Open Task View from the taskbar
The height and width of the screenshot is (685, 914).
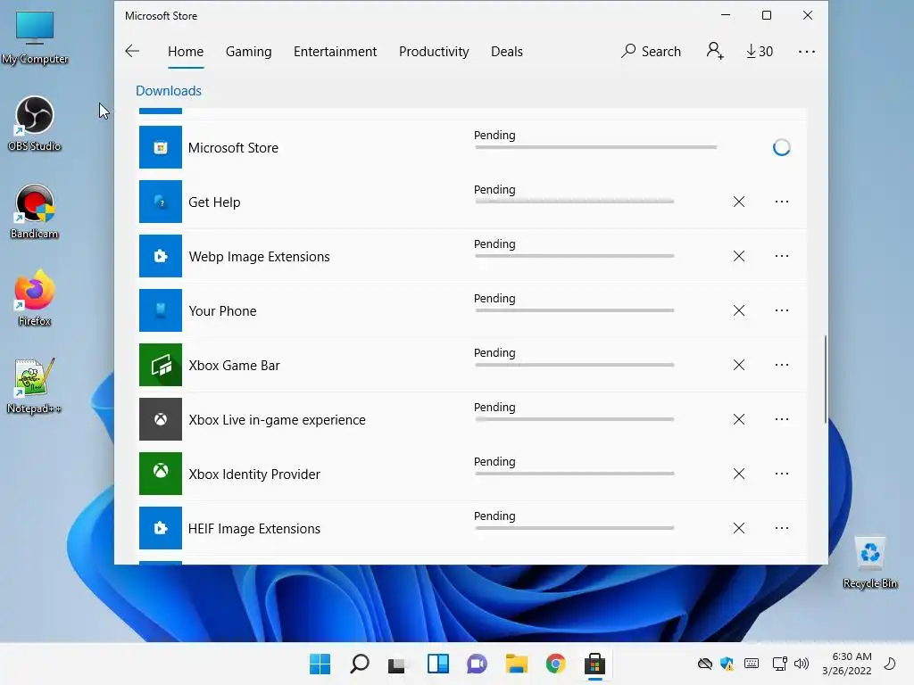[397, 664]
